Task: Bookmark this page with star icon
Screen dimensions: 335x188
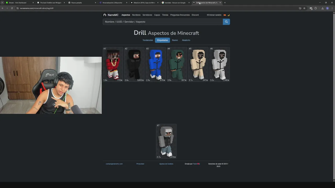Action: 304,8
